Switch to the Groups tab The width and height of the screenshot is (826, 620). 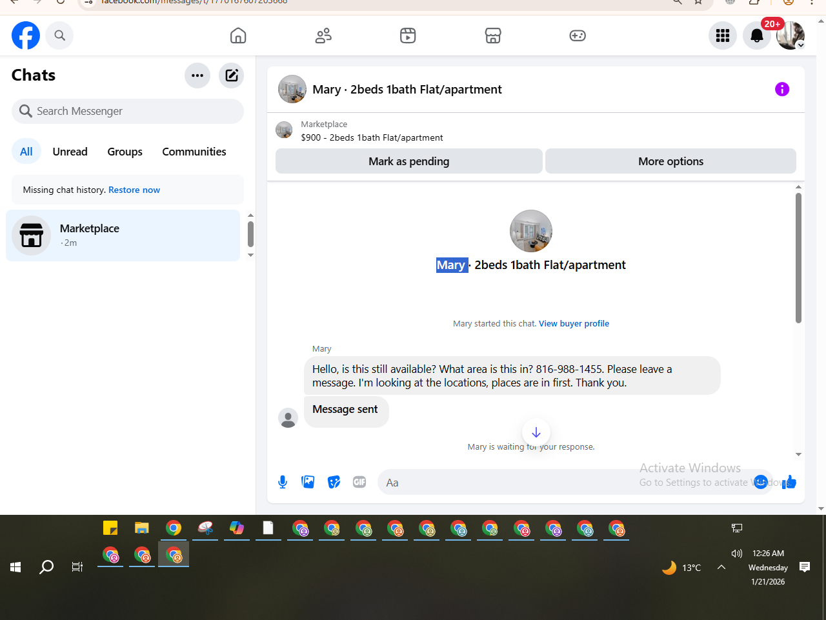(x=125, y=152)
